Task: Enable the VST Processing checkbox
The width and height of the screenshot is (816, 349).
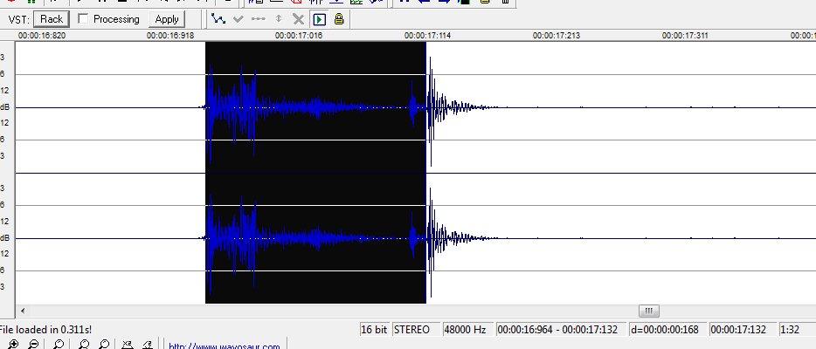Action: click(x=83, y=19)
